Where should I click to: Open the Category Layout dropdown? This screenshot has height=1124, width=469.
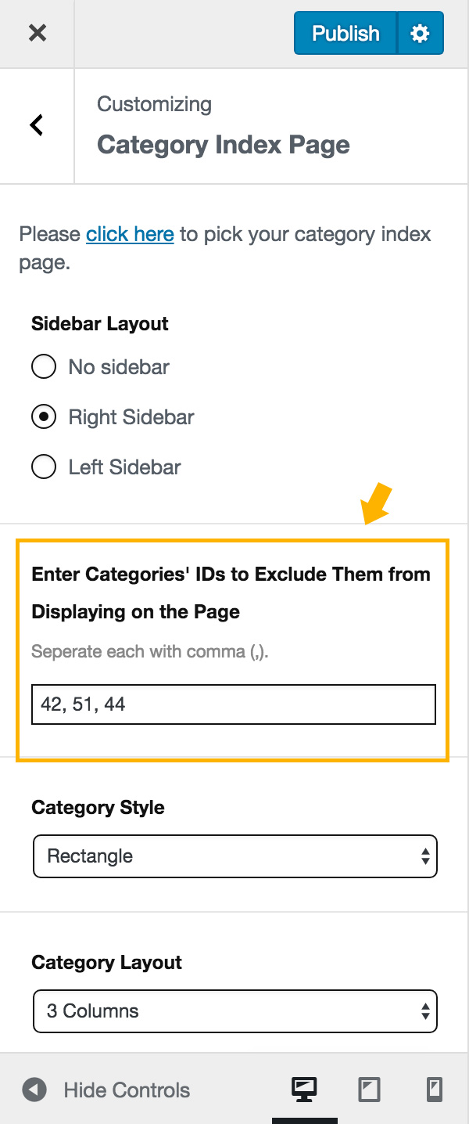pyautogui.click(x=234, y=1011)
